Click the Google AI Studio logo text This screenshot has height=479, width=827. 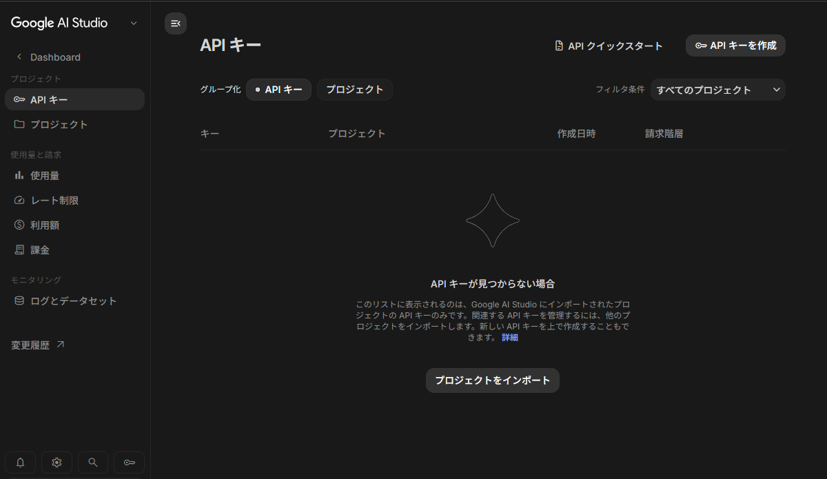pos(59,23)
